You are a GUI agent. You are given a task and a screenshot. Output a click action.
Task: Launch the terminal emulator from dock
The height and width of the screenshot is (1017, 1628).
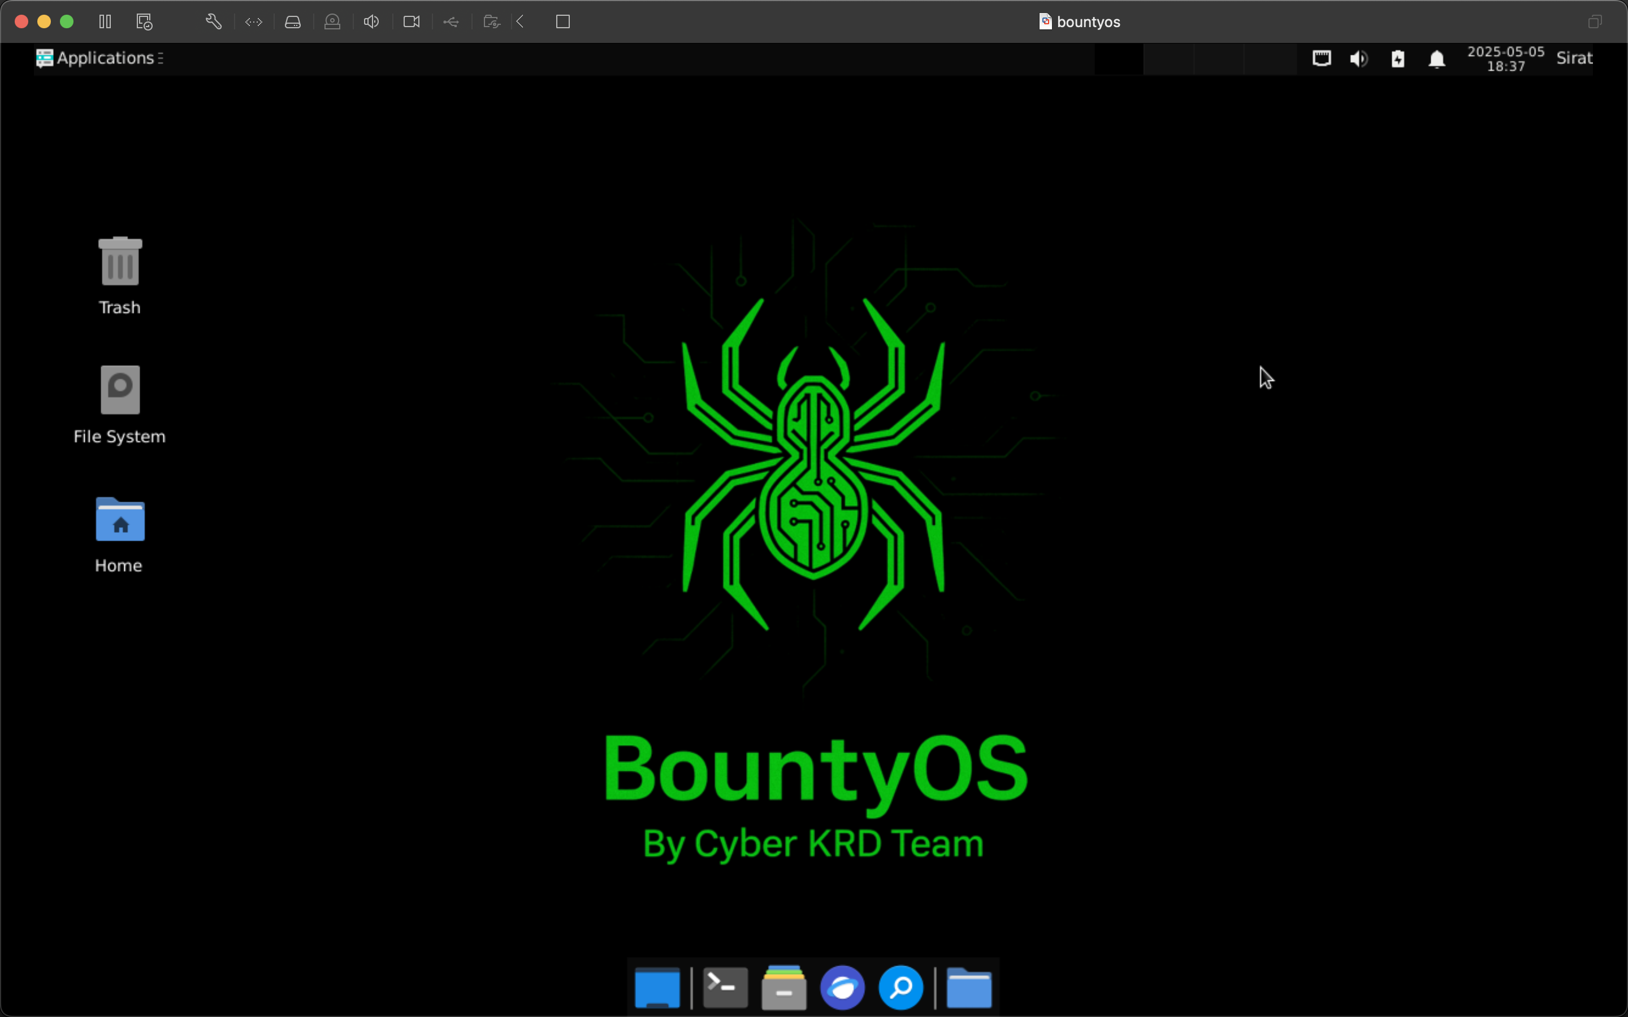pos(725,988)
